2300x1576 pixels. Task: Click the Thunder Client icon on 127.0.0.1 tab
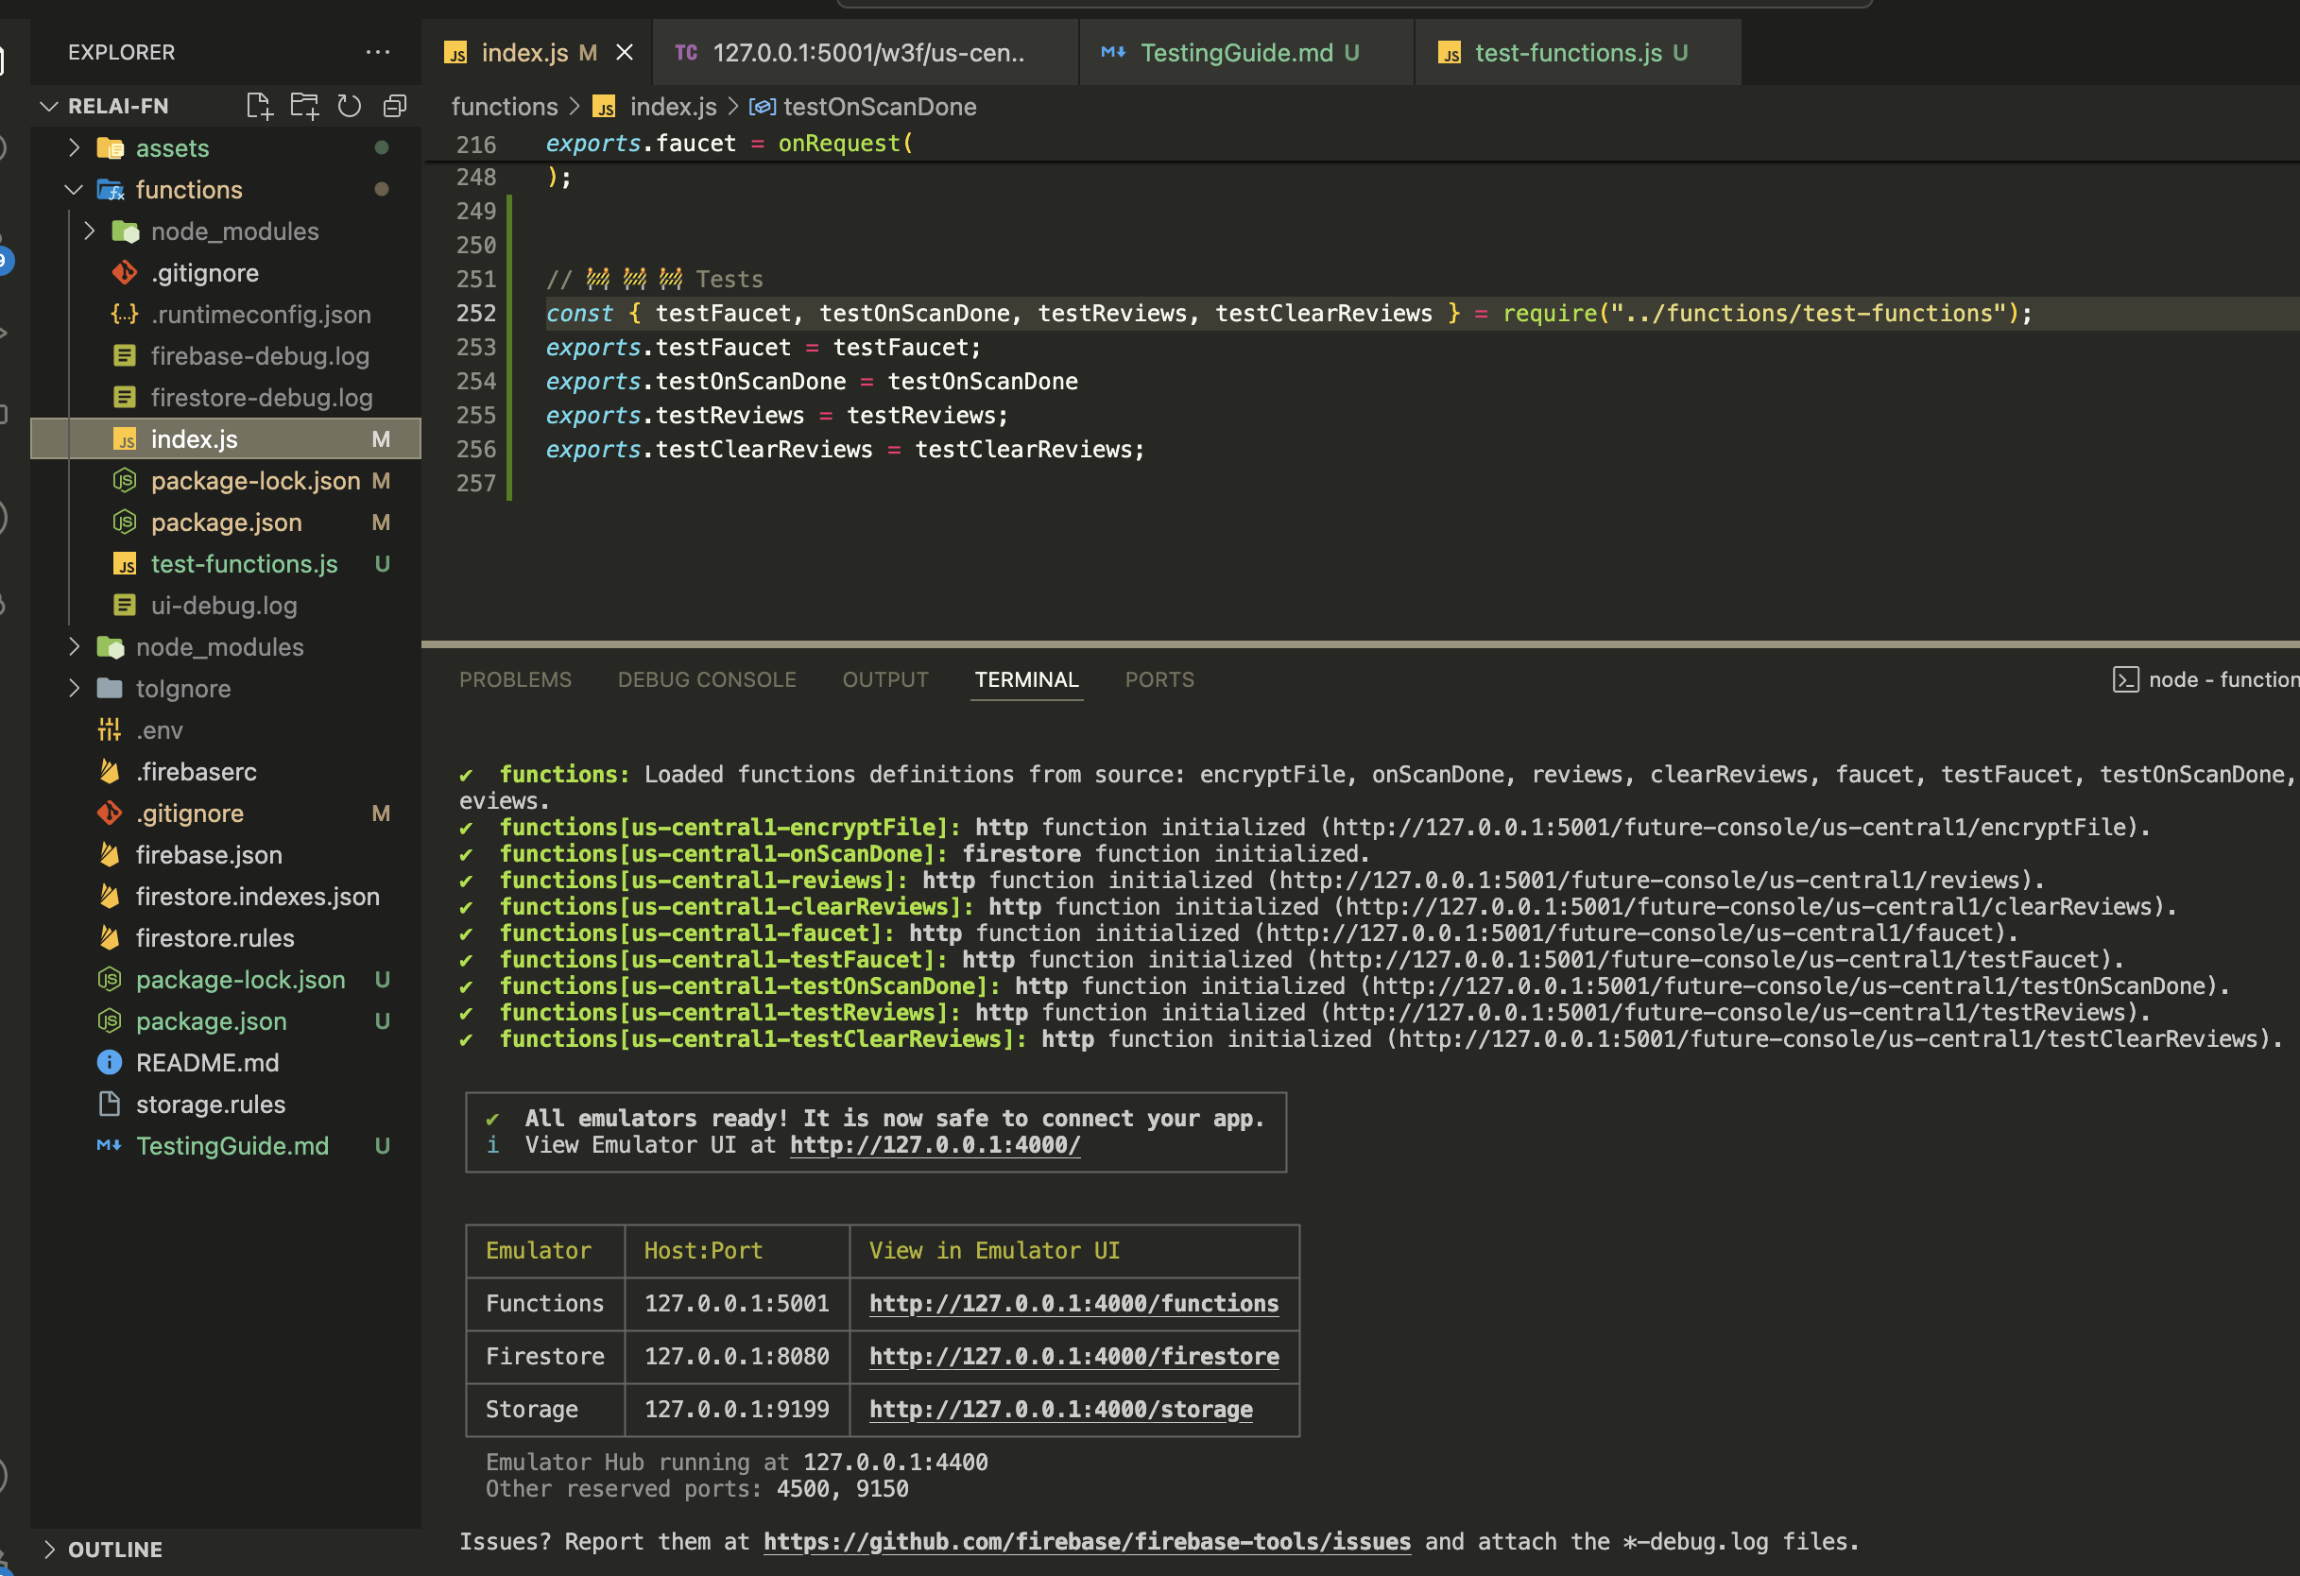686,52
